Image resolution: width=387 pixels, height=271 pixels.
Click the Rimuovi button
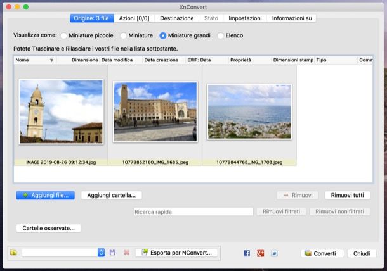coord(298,196)
